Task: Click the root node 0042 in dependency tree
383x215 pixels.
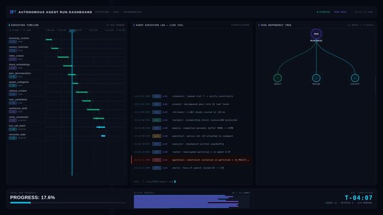Action: (316, 34)
